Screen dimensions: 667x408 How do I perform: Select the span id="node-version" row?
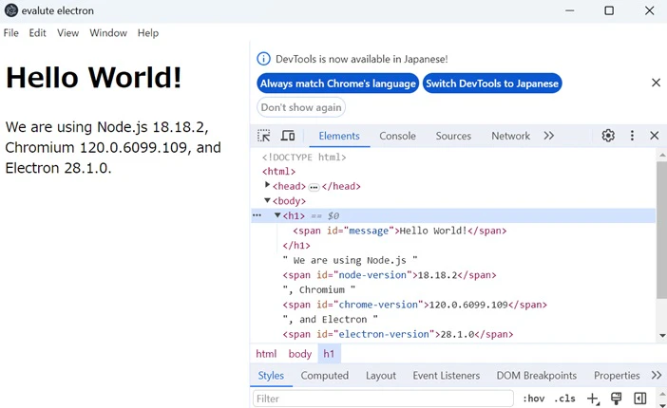click(453, 275)
